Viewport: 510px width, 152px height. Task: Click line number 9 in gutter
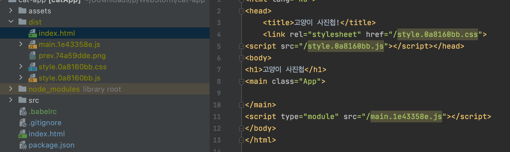[219, 93]
